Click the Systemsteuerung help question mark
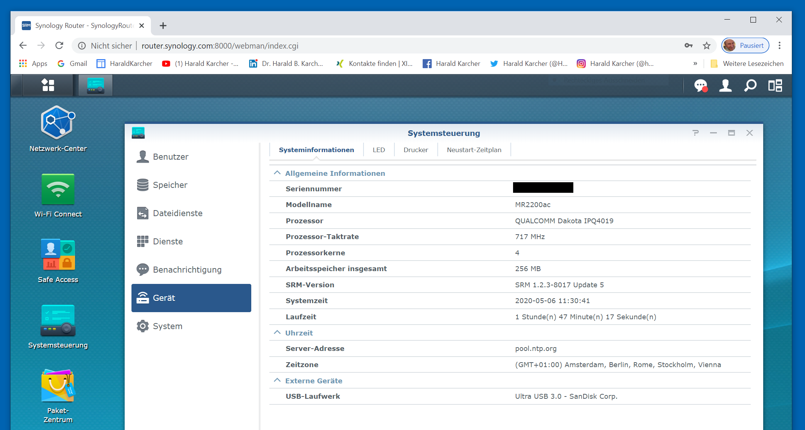Screen dimensions: 805x430 point(695,133)
